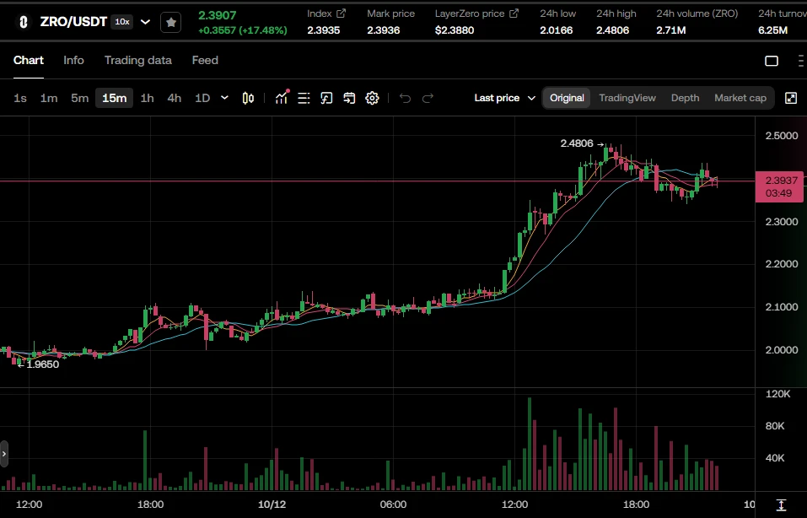This screenshot has height=518, width=807.
Task: Switch to TradingView chart view
Action: (x=627, y=98)
